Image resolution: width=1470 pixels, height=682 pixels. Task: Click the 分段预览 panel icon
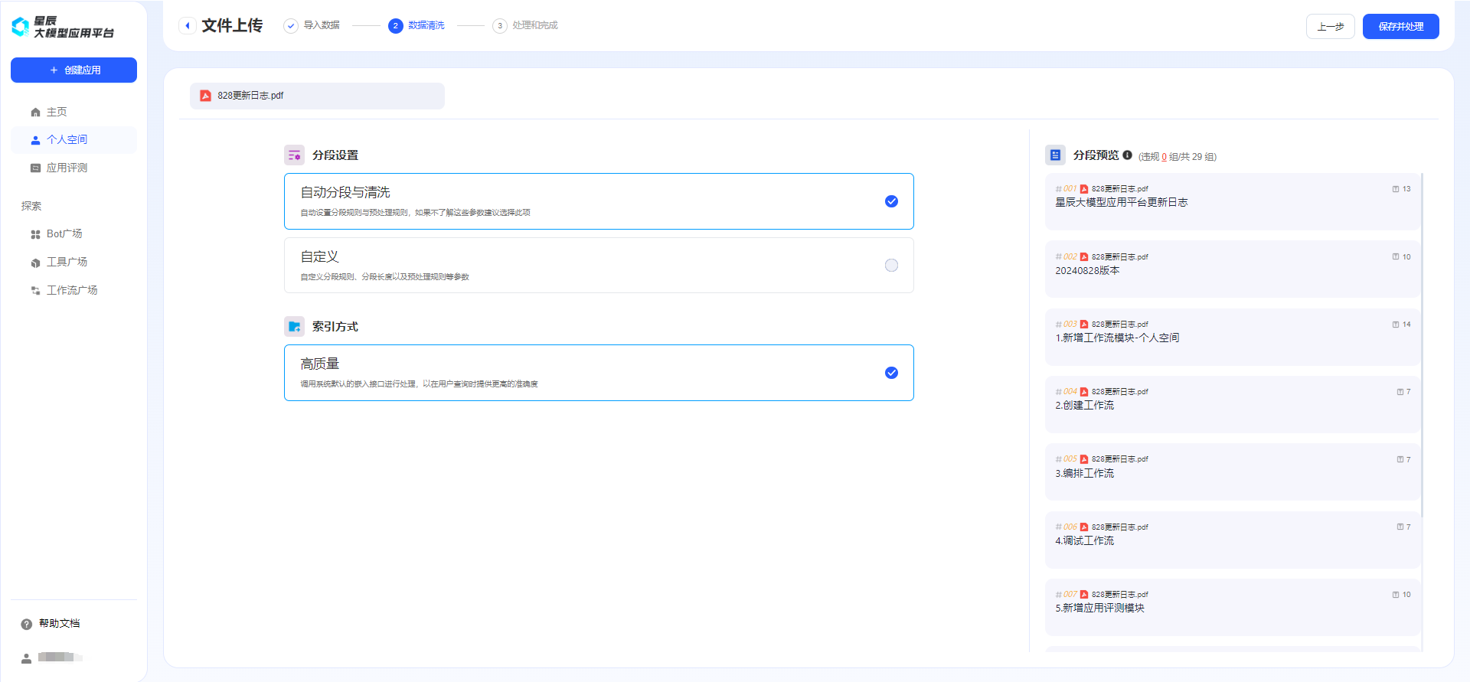click(x=1055, y=155)
